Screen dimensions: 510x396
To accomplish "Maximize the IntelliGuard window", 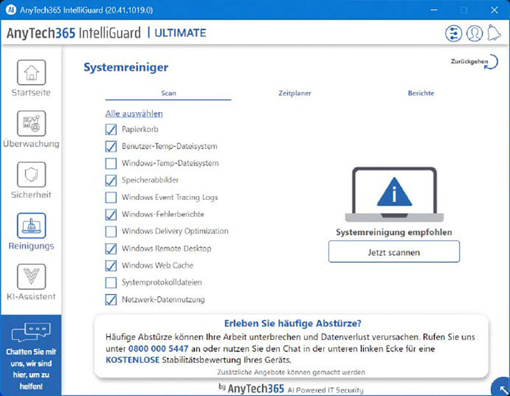I will [x=464, y=10].
